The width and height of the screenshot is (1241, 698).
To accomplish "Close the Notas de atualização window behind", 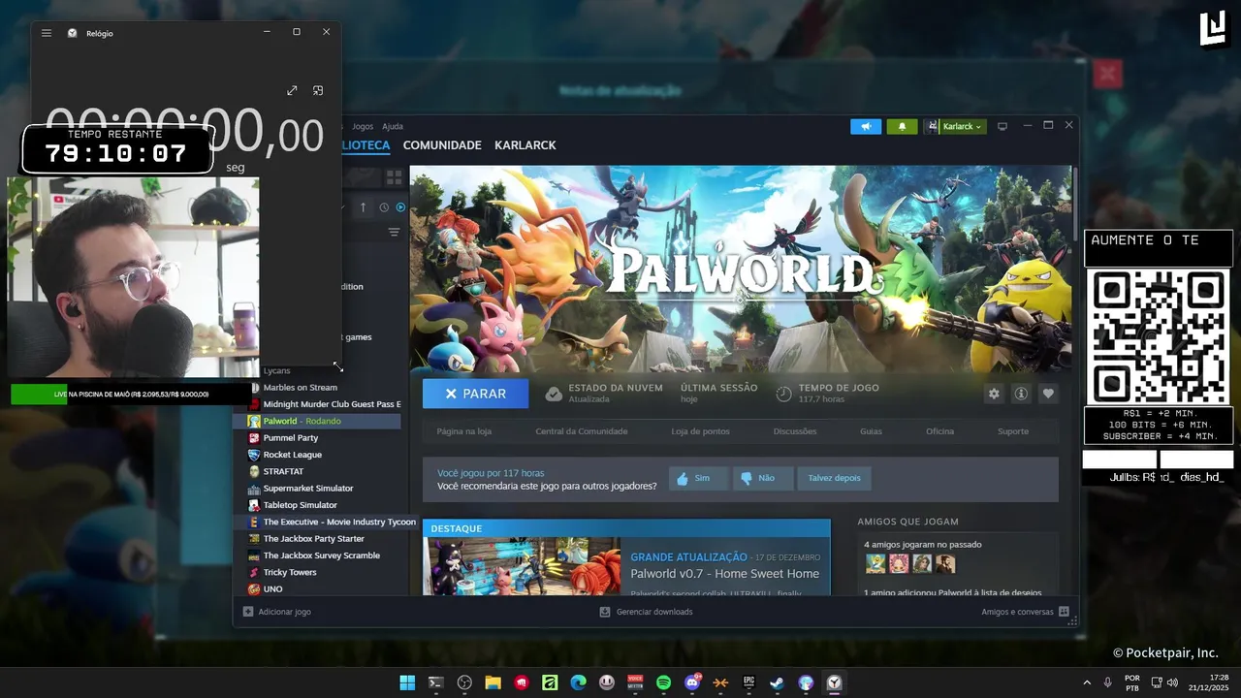I will tap(1107, 74).
